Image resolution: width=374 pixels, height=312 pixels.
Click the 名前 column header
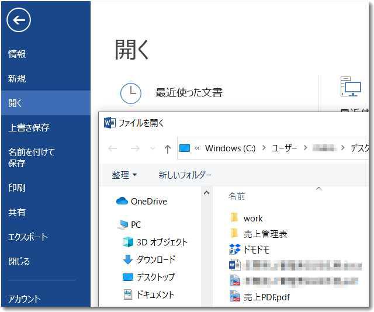pos(237,196)
